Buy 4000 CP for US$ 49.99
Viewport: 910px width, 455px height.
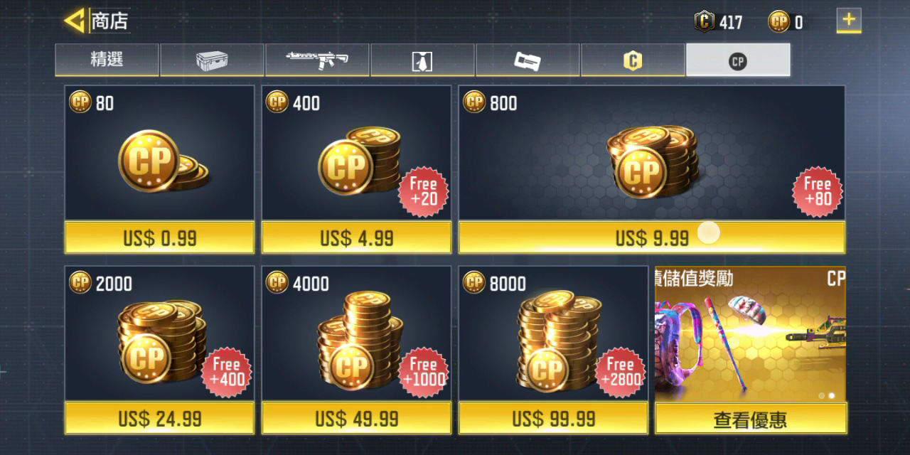(356, 418)
